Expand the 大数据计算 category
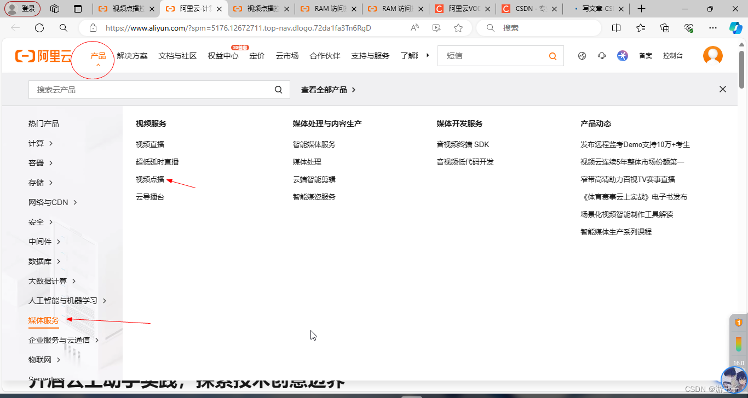The height and width of the screenshot is (398, 748). click(52, 281)
